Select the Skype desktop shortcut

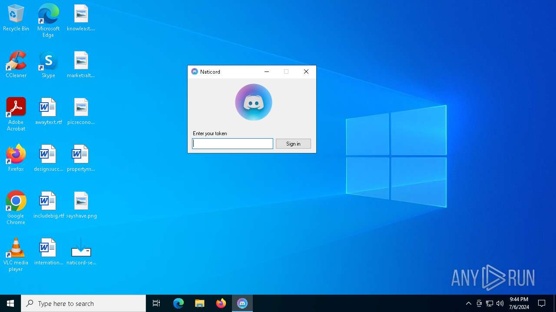point(48,65)
